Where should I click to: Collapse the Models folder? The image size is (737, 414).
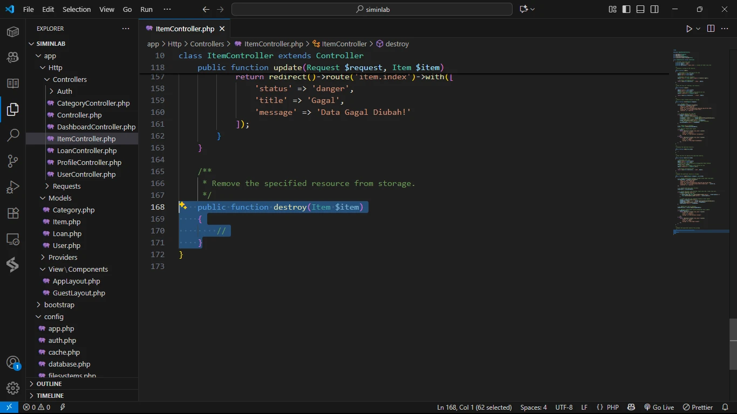(x=59, y=198)
